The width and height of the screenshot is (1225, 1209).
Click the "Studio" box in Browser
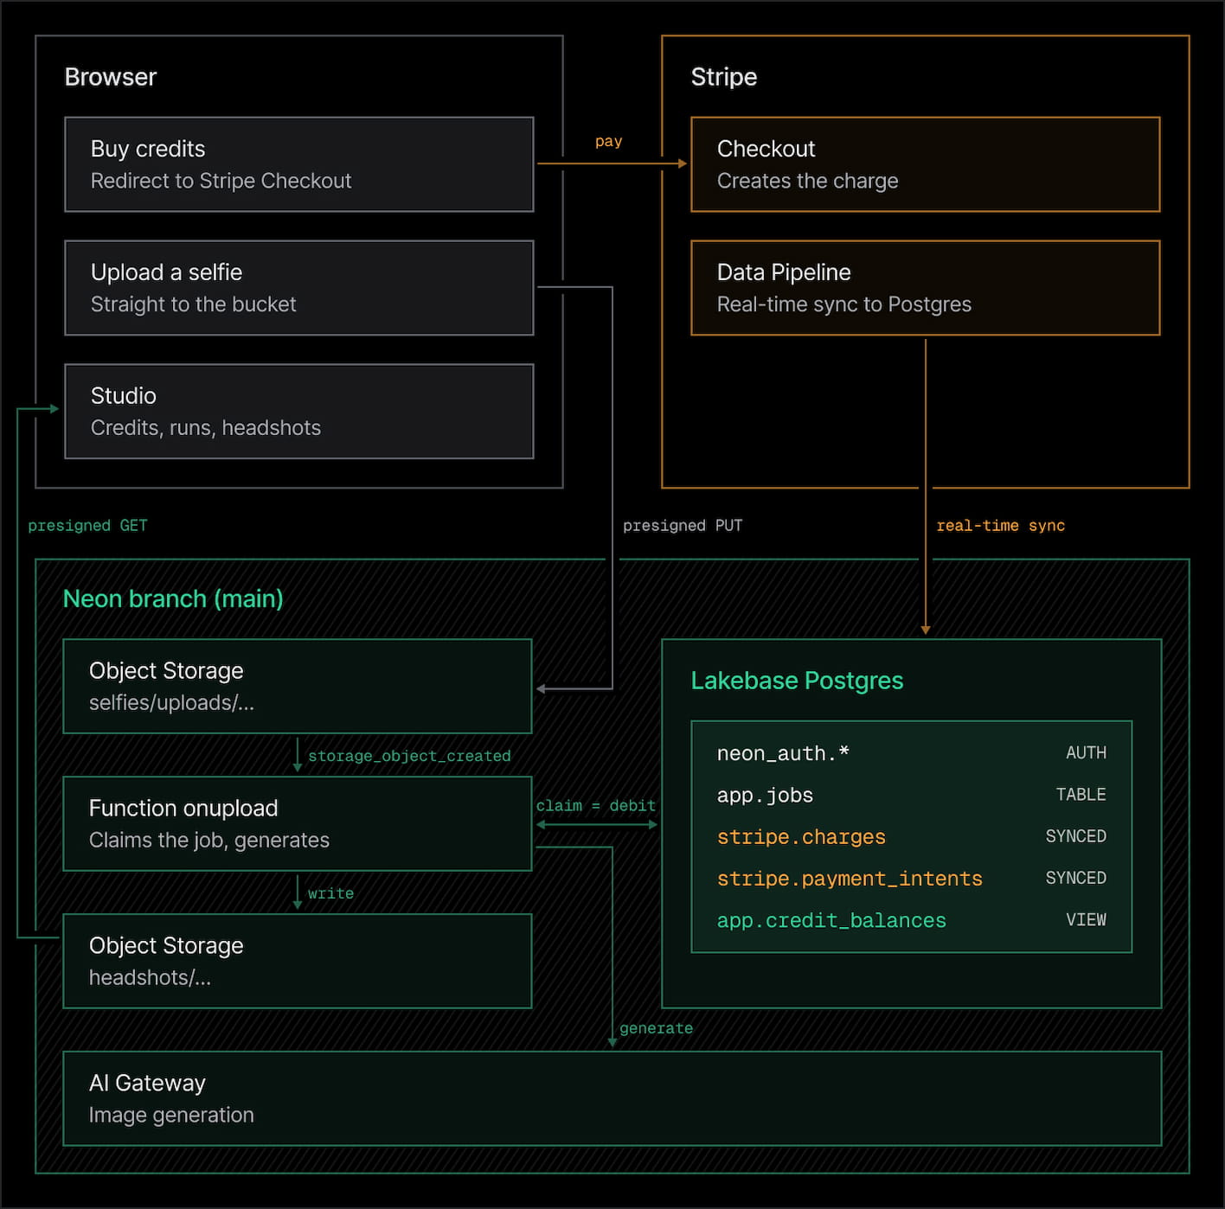pyautogui.click(x=299, y=412)
